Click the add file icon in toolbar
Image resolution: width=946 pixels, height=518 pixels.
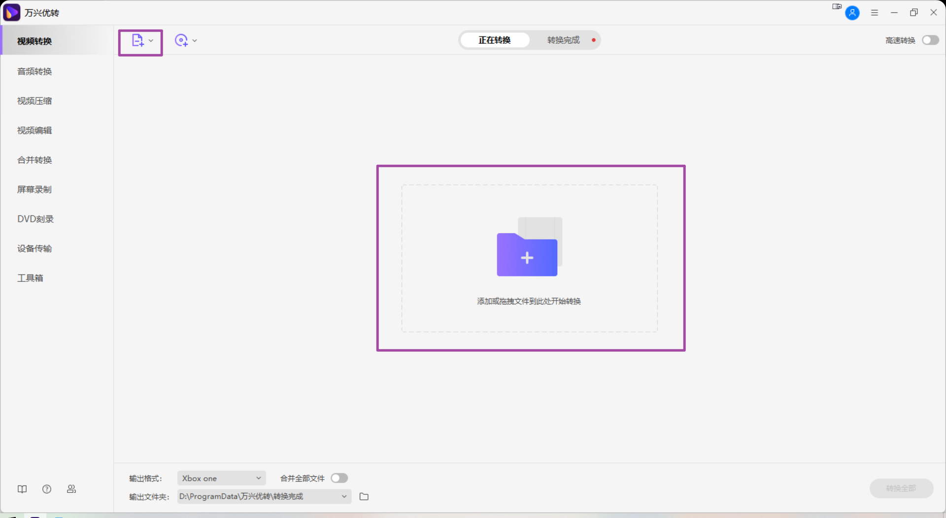click(137, 41)
